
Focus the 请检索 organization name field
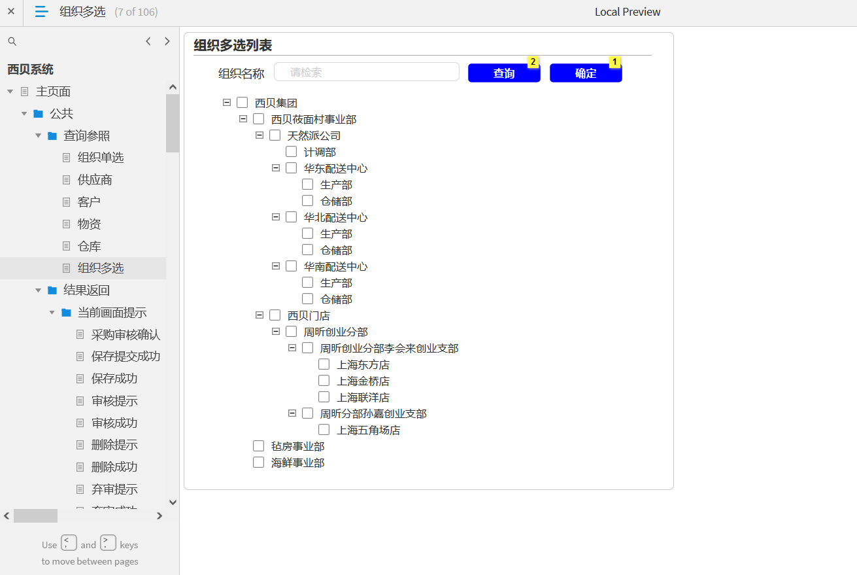coord(367,72)
